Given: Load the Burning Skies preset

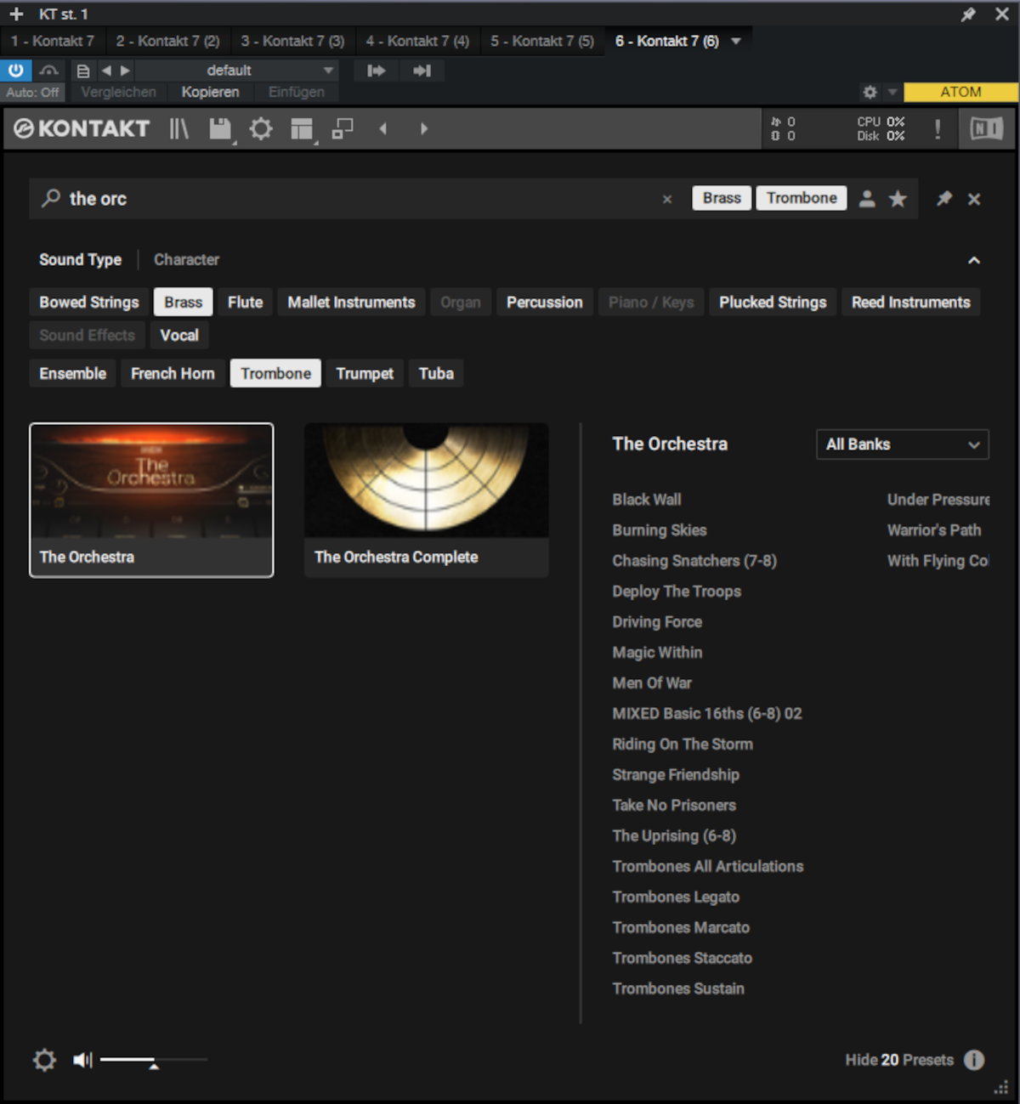Looking at the screenshot, I should click(660, 530).
